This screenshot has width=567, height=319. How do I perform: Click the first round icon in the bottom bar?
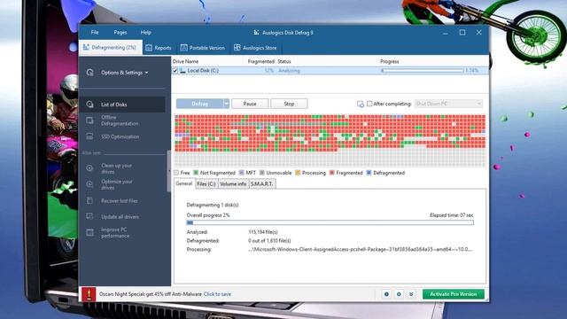(386, 294)
